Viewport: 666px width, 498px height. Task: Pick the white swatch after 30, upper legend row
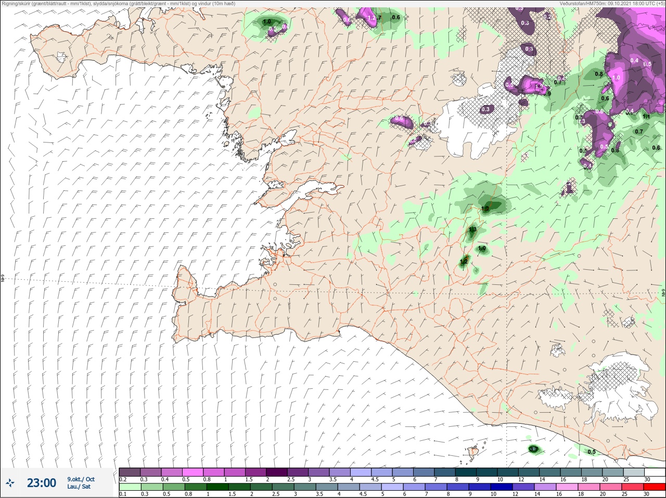(x=655, y=472)
